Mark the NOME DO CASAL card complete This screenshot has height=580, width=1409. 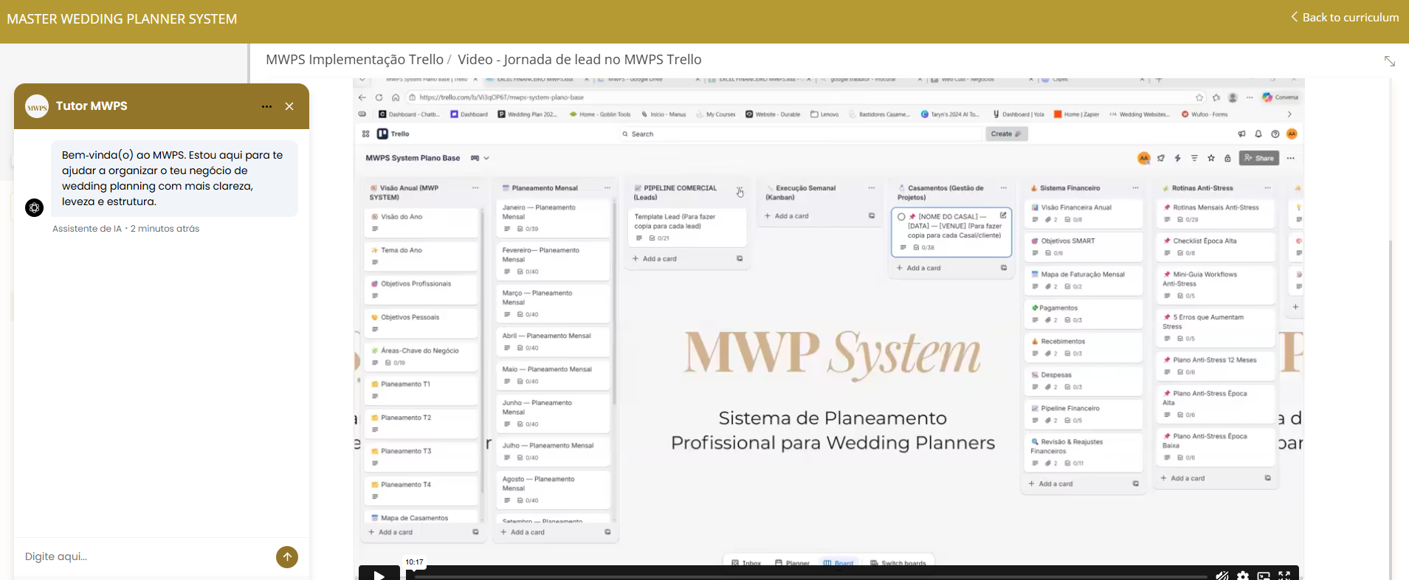pos(901,217)
